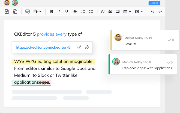Insert a bulleted list

pos(91,12)
